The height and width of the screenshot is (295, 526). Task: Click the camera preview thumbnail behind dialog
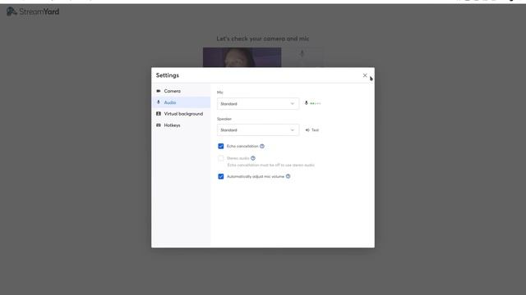242,57
